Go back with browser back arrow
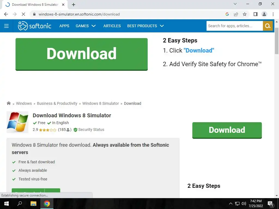Viewport: 279px width, 209px height. tap(6, 14)
